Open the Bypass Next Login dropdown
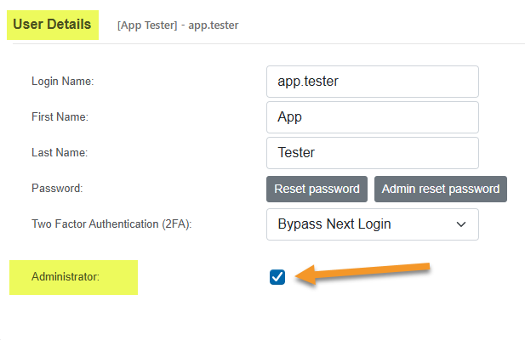The image size is (525, 340). coord(373,224)
